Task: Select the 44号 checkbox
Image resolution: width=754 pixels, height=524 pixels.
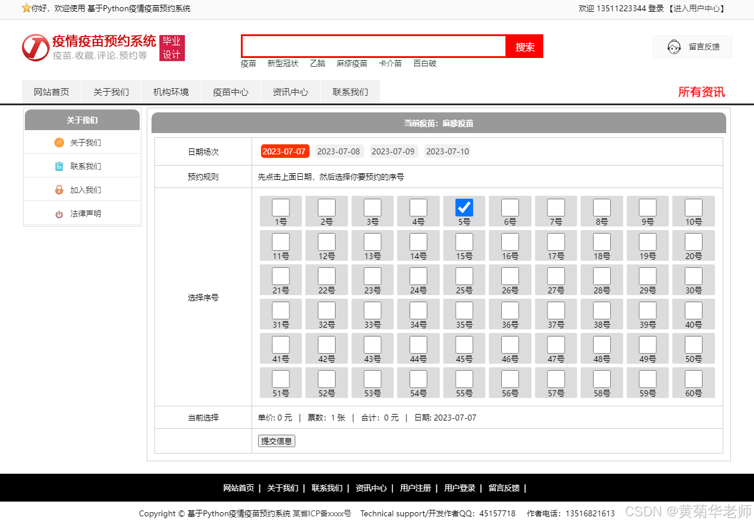Action: point(418,345)
